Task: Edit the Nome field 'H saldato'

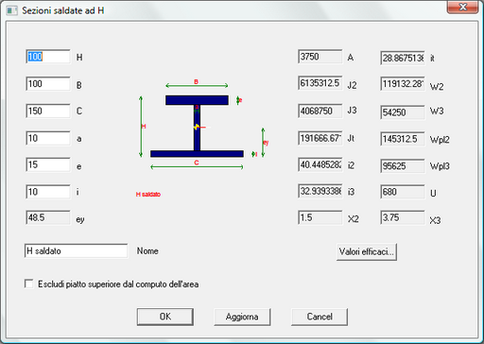Action: 77,251
